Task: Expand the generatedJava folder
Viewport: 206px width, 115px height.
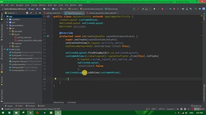Action: [7, 25]
